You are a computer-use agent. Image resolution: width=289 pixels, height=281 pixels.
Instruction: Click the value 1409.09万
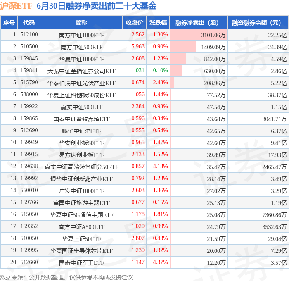tap(213, 47)
